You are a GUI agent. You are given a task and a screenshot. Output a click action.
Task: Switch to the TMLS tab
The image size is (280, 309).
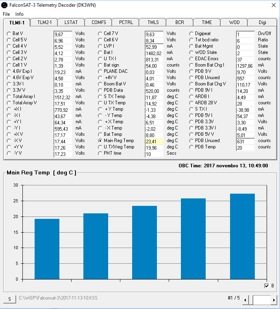click(x=153, y=22)
